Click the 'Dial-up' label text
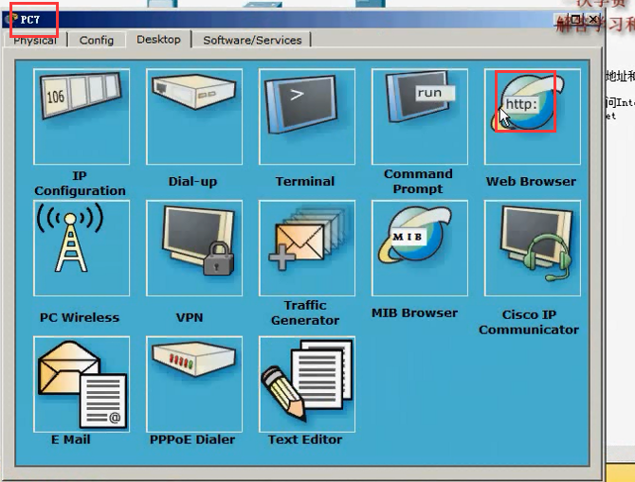The height and width of the screenshot is (482, 635). (192, 181)
